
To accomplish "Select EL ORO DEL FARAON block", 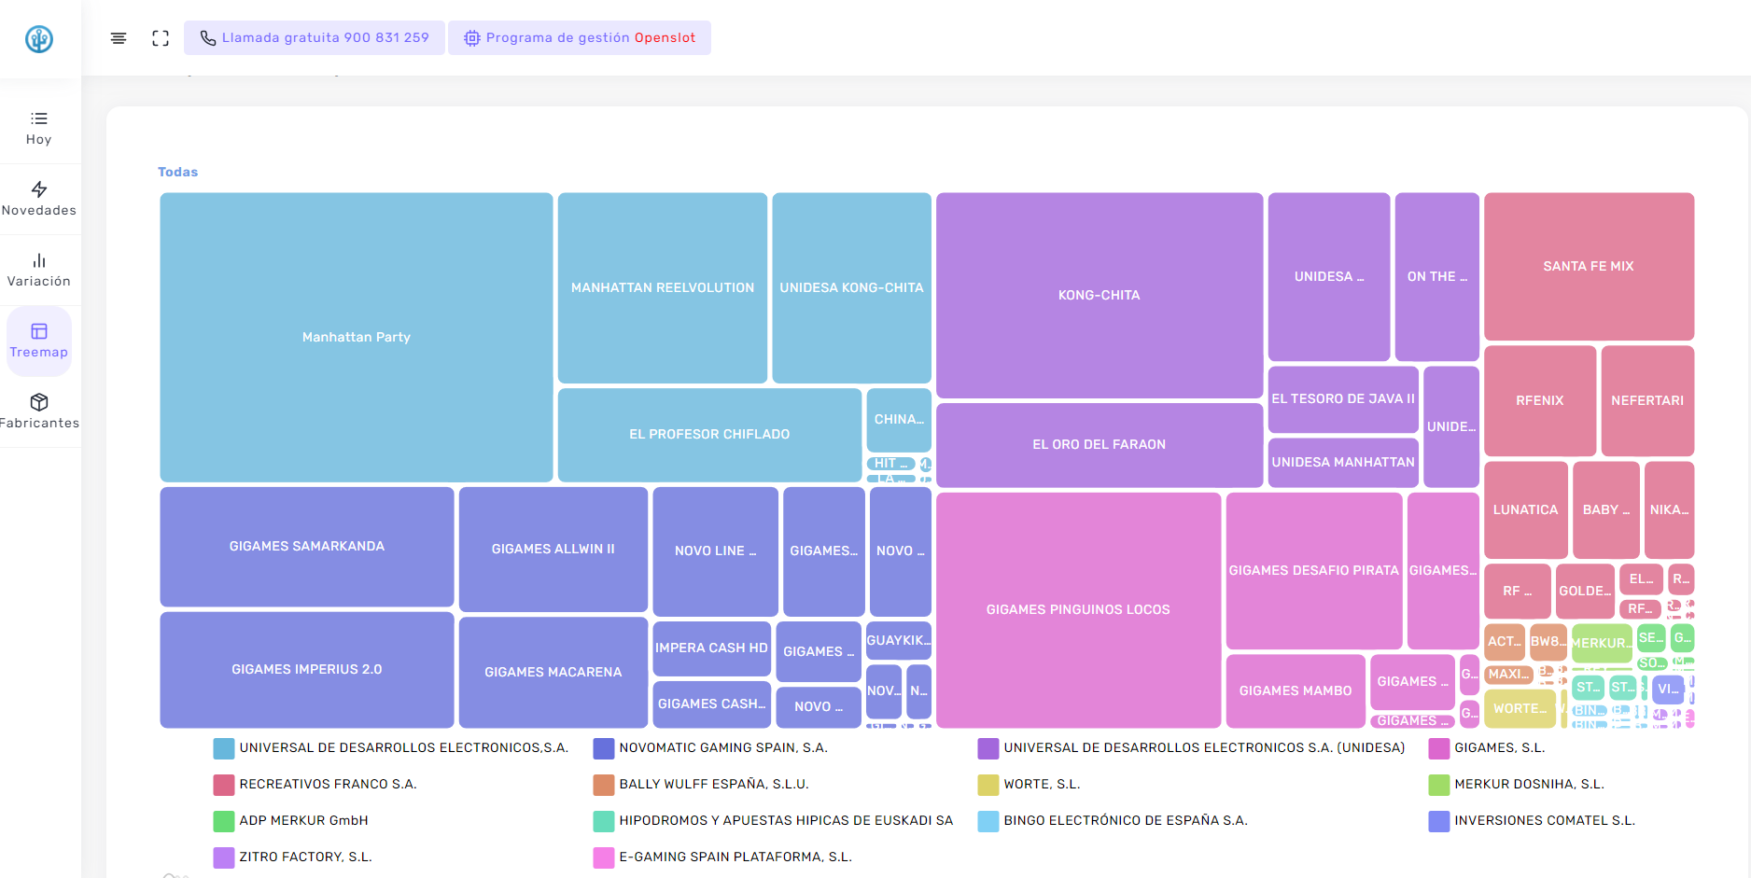I will [x=1100, y=445].
